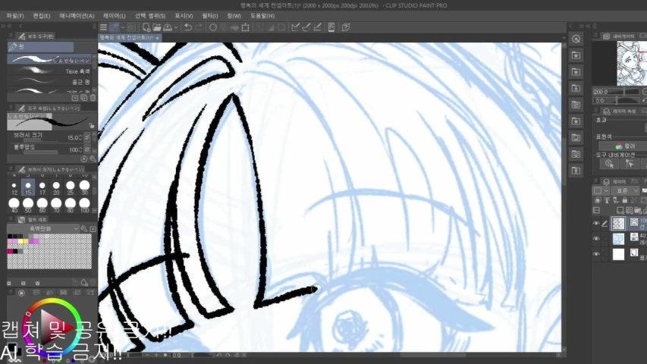Screen dimensions: 647x364
Task: Select the 펜 pen tool group tab
Action: pos(40,47)
